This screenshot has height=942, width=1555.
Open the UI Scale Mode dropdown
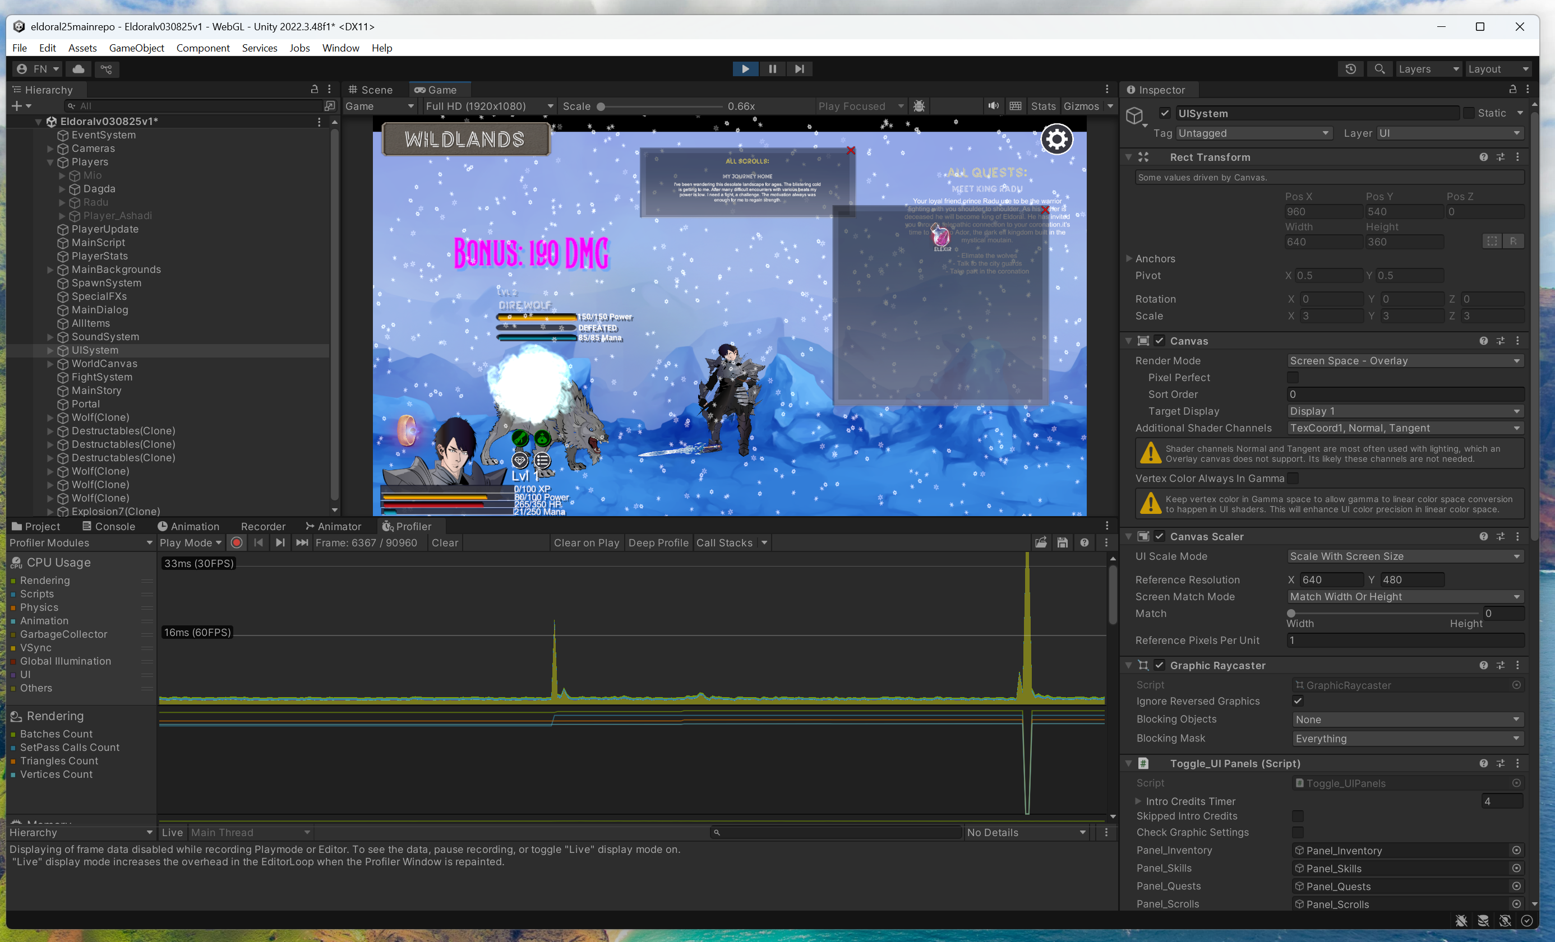click(x=1404, y=556)
